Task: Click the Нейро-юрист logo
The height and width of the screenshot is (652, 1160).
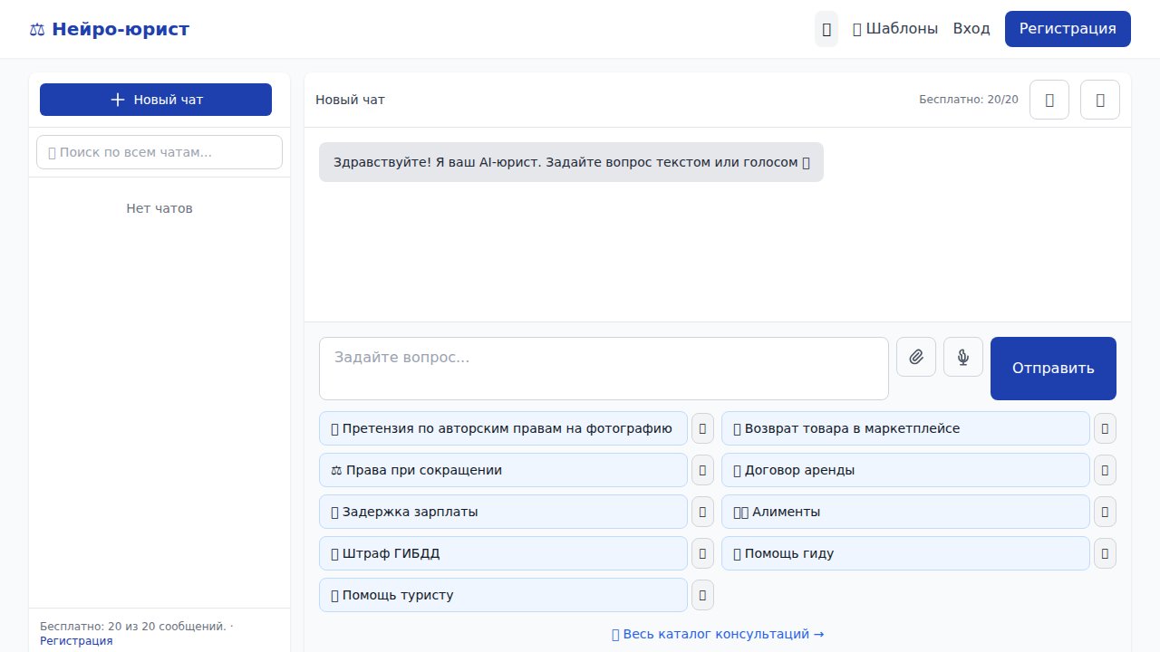Action: click(109, 29)
